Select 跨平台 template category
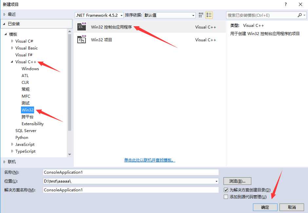 click(x=28, y=117)
